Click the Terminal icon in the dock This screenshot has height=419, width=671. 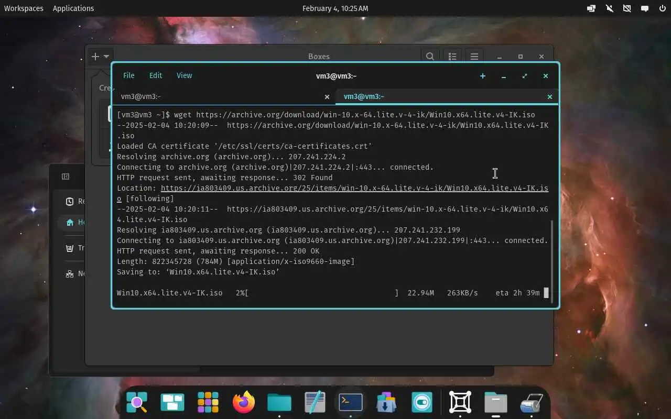pos(351,402)
